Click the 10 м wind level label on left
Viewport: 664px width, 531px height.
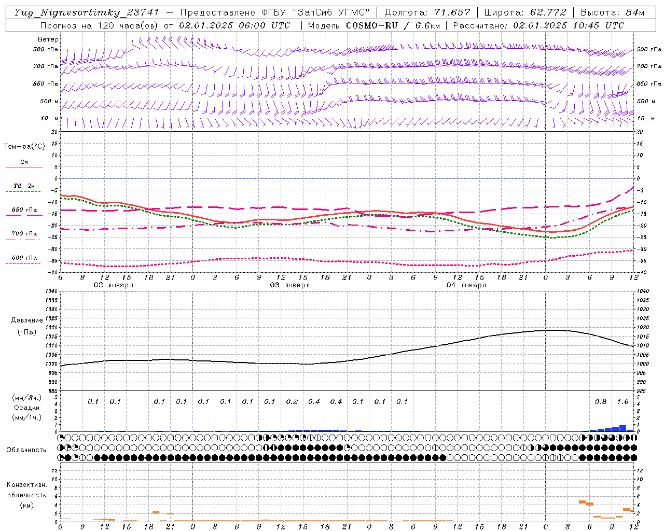(x=50, y=118)
